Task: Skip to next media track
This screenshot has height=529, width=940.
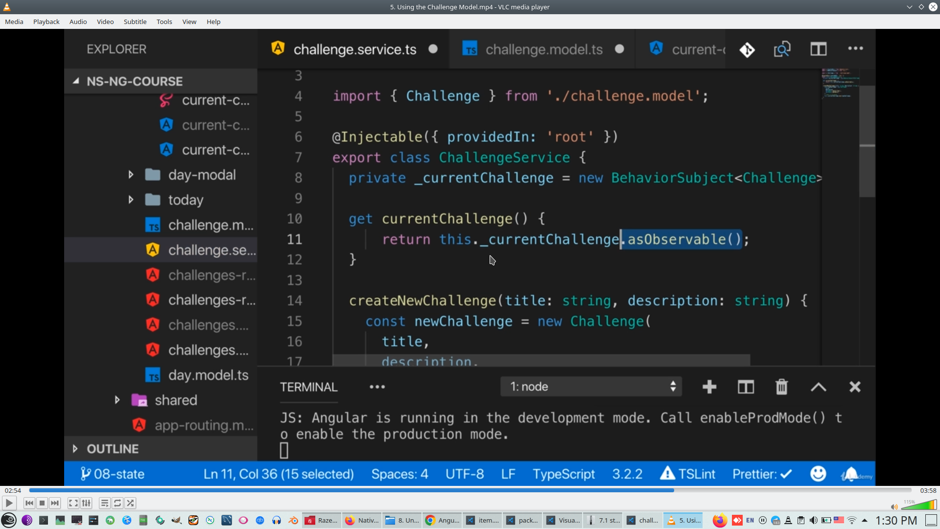Action: tap(55, 503)
